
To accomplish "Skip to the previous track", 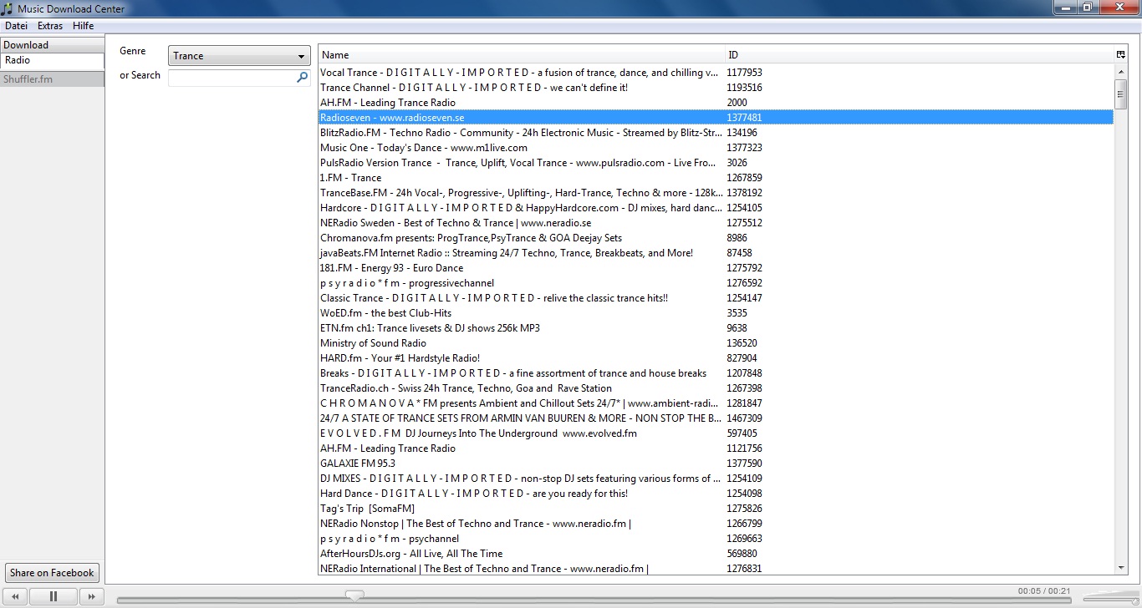I will click(15, 596).
